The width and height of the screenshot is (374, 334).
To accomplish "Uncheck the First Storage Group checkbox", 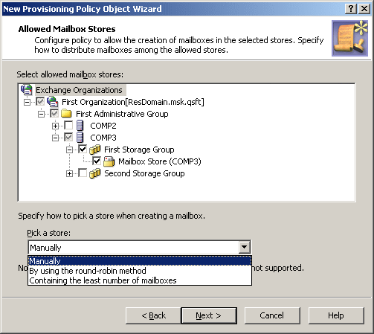I will click(83, 149).
